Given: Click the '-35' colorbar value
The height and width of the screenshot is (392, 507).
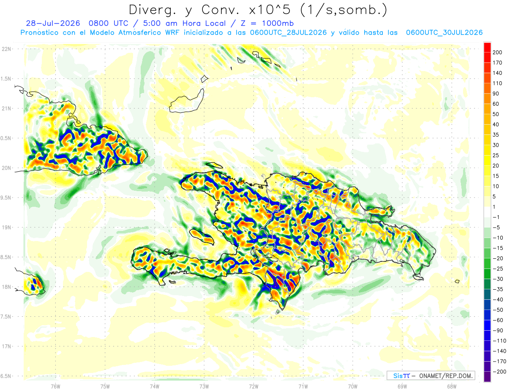Looking at the screenshot, I should point(498,289).
